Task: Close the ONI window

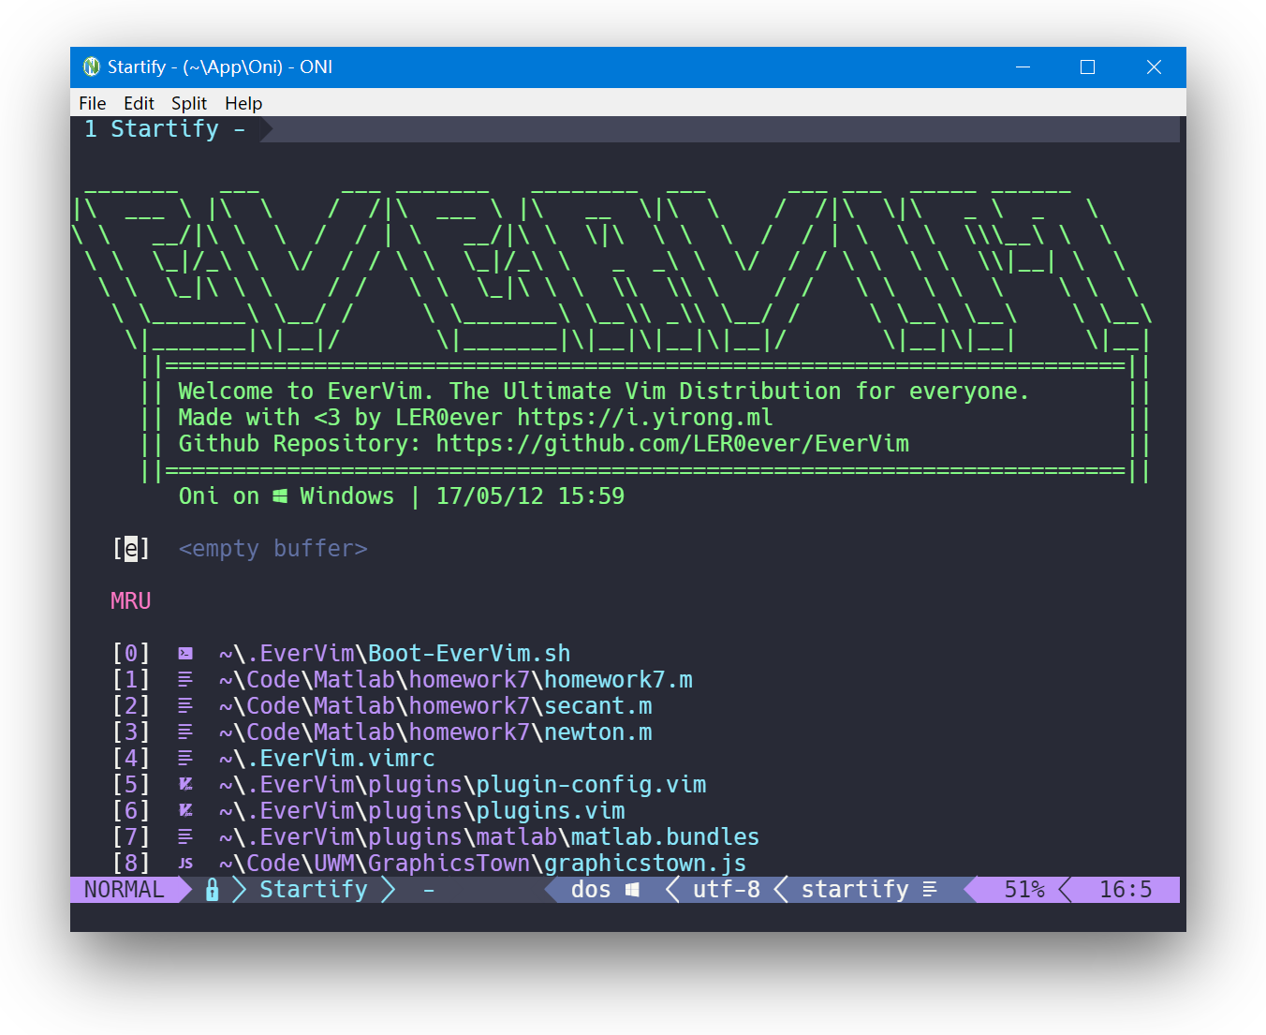Action: coord(1154,67)
